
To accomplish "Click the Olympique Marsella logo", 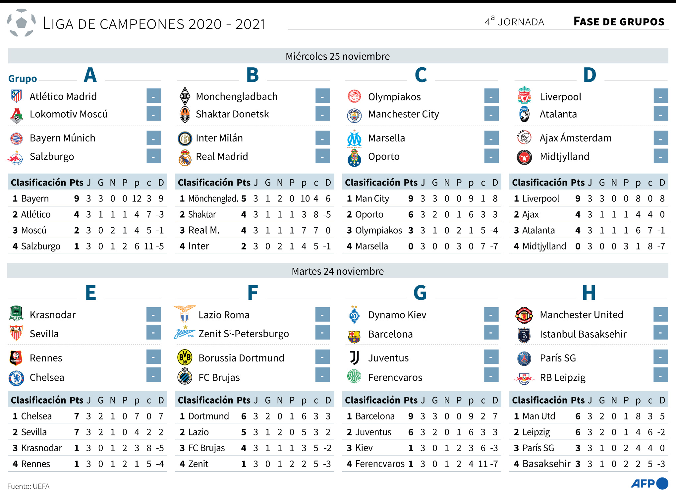I will pos(355,139).
